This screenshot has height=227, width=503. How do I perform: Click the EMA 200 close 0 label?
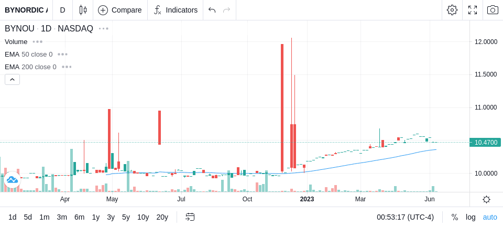click(30, 67)
